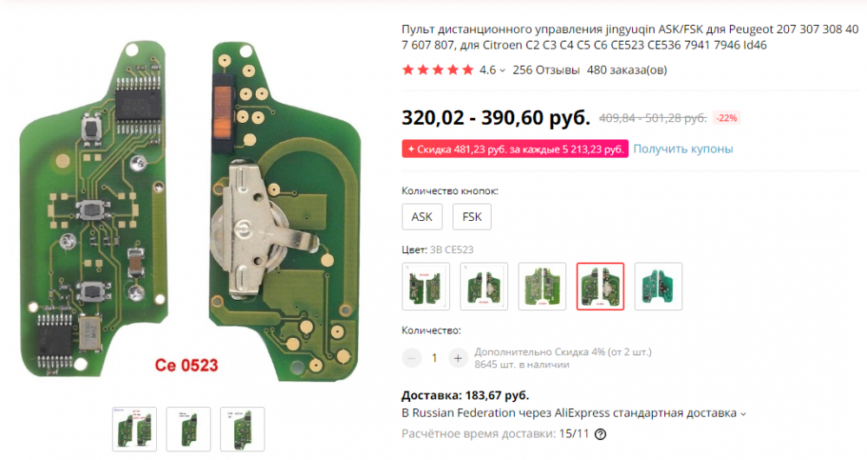Viewport: 867px width, 460px height.
Task: Open the third gallery thumbnail below image
Action: pos(242,428)
